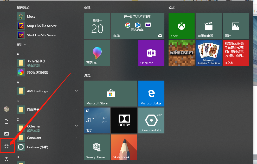The width and height of the screenshot is (257, 164).
Task: Open the SketchBook tile
Action: 124,147
